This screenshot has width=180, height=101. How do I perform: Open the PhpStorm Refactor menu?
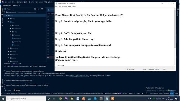point(31,2)
